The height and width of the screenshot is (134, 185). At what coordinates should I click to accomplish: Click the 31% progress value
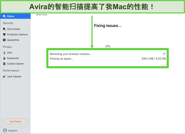click(x=108, y=46)
